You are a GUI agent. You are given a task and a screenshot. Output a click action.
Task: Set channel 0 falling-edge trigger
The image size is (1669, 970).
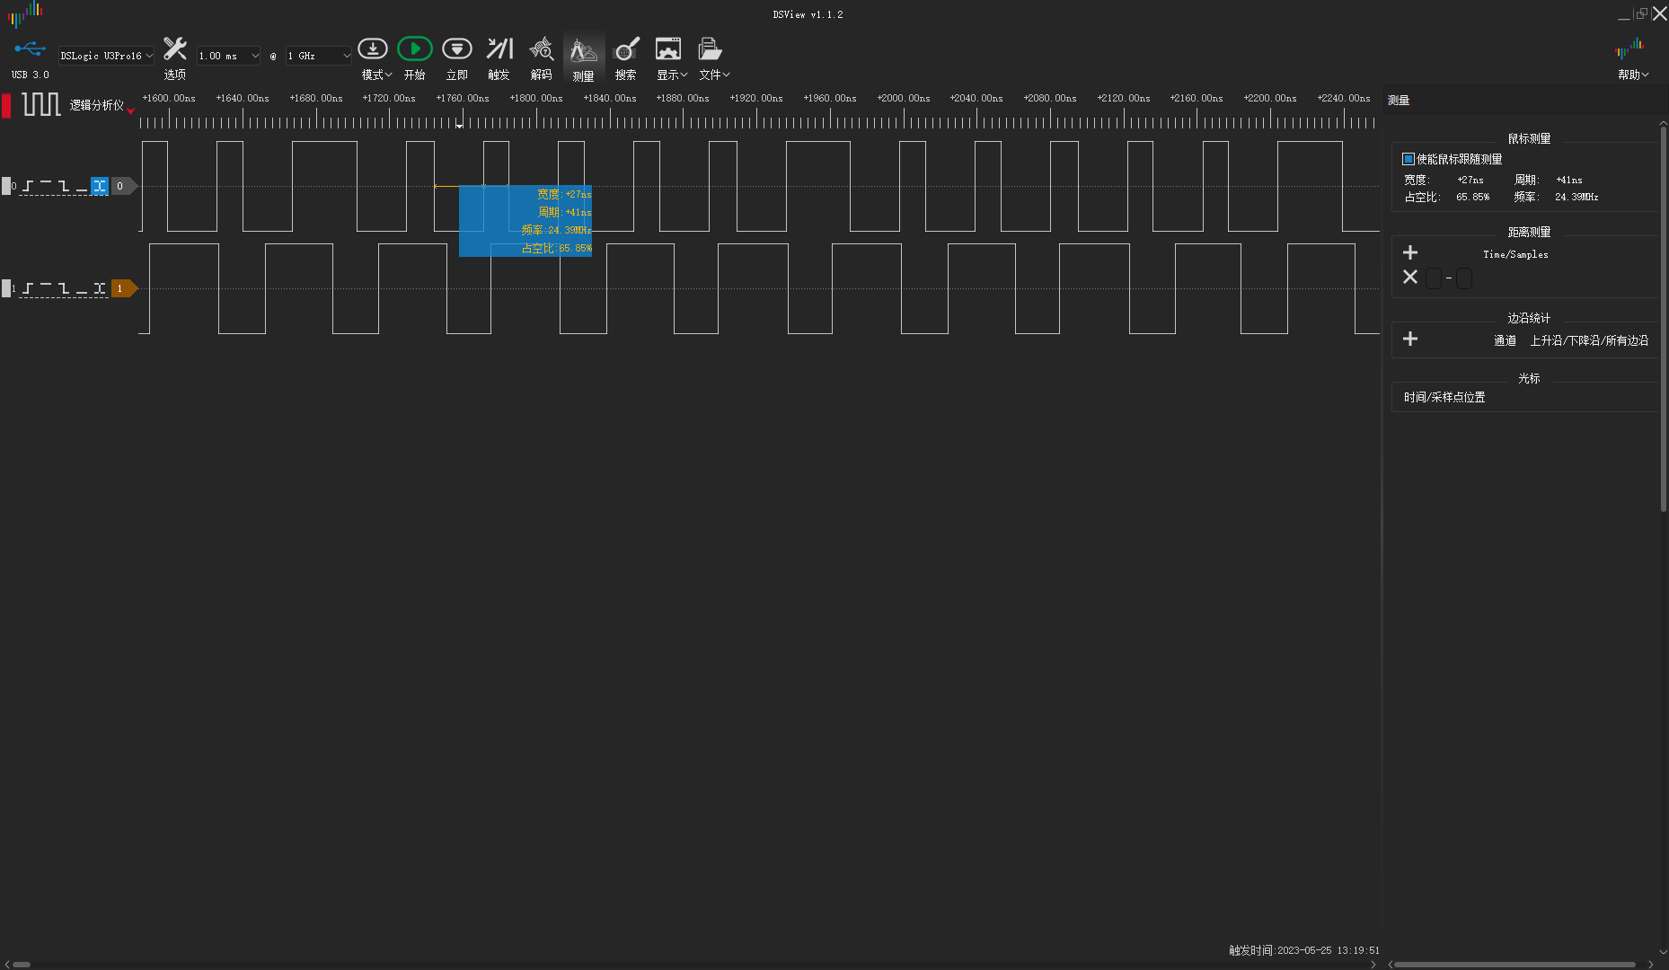pyautogui.click(x=64, y=186)
